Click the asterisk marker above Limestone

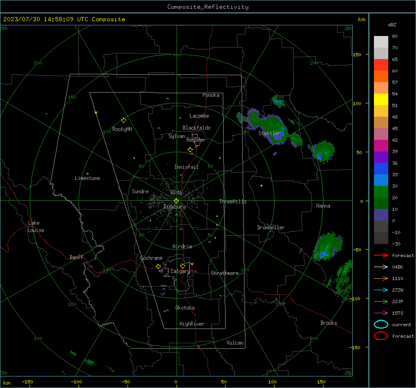click(87, 174)
